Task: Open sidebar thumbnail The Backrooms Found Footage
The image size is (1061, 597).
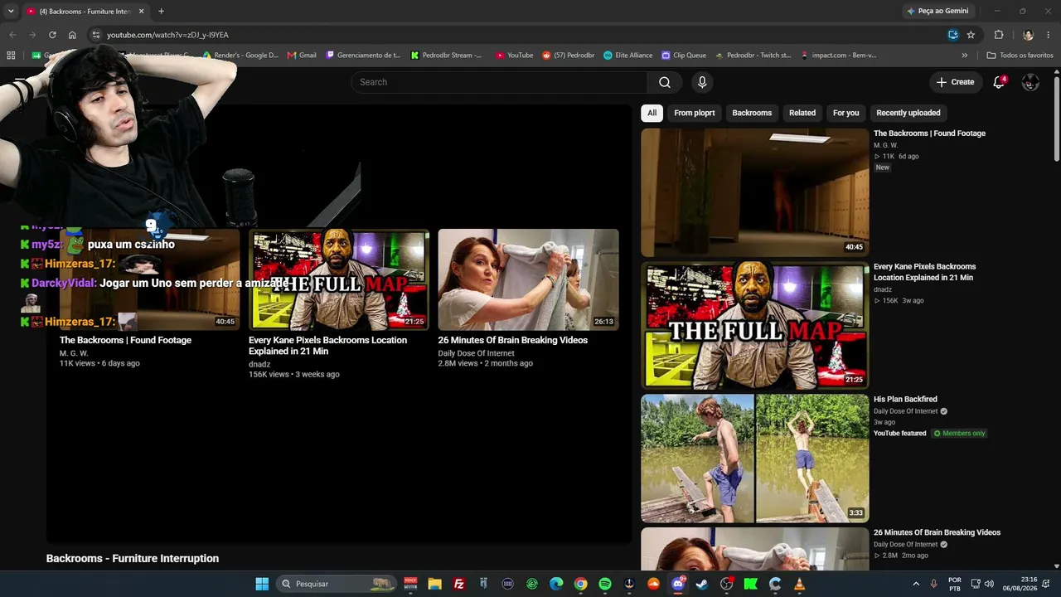Action: (754, 192)
